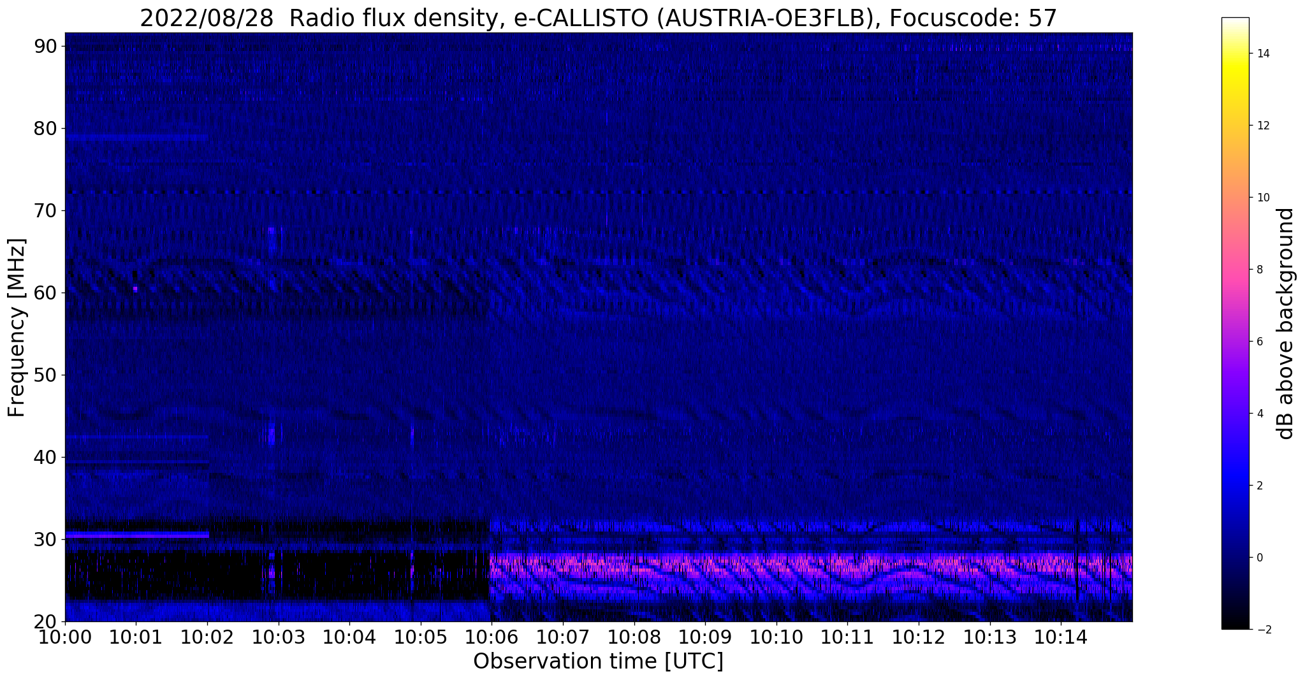Click the 10:05 time tick label

(421, 637)
